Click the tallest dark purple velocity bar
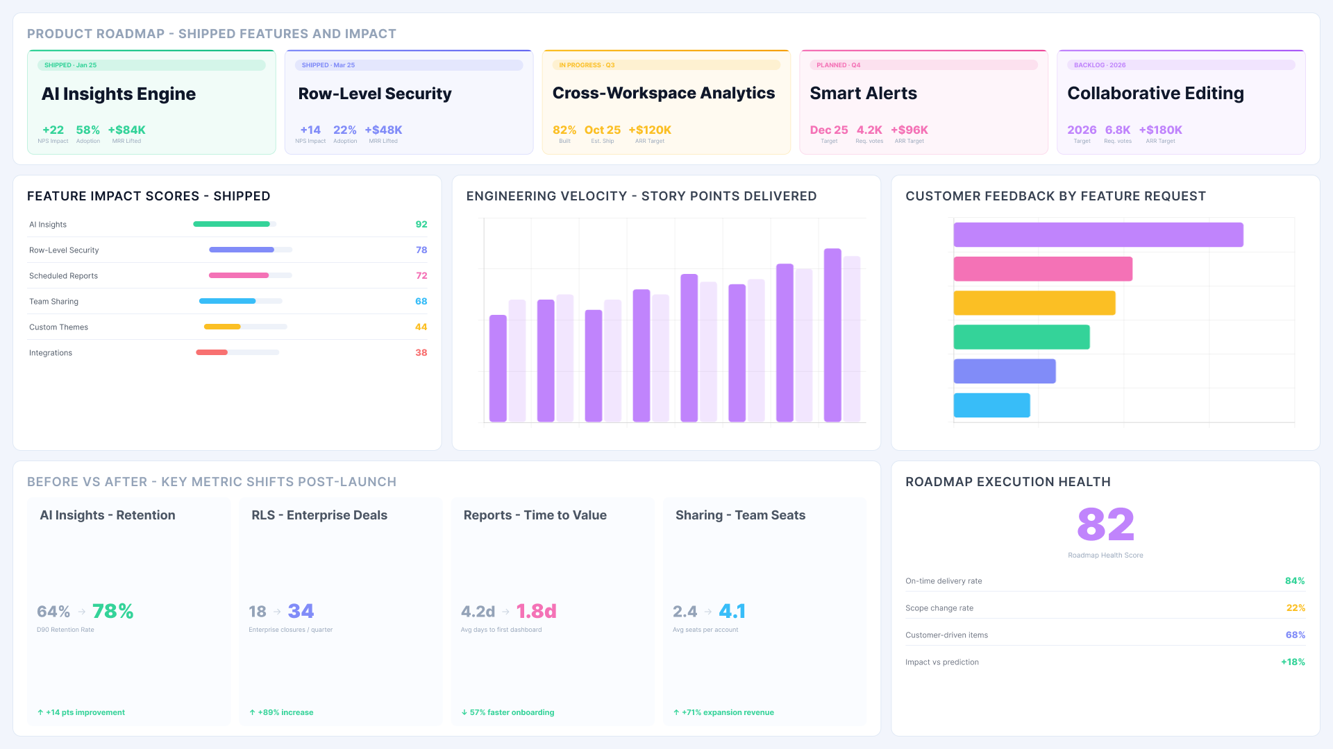Screen dimensions: 1333x749 coord(832,335)
